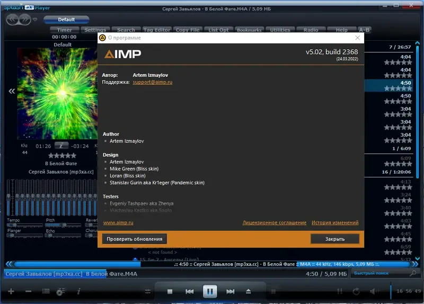424x304 pixels.
Task: Click the italic i info icon in bottom bar
Action: [x=78, y=291]
